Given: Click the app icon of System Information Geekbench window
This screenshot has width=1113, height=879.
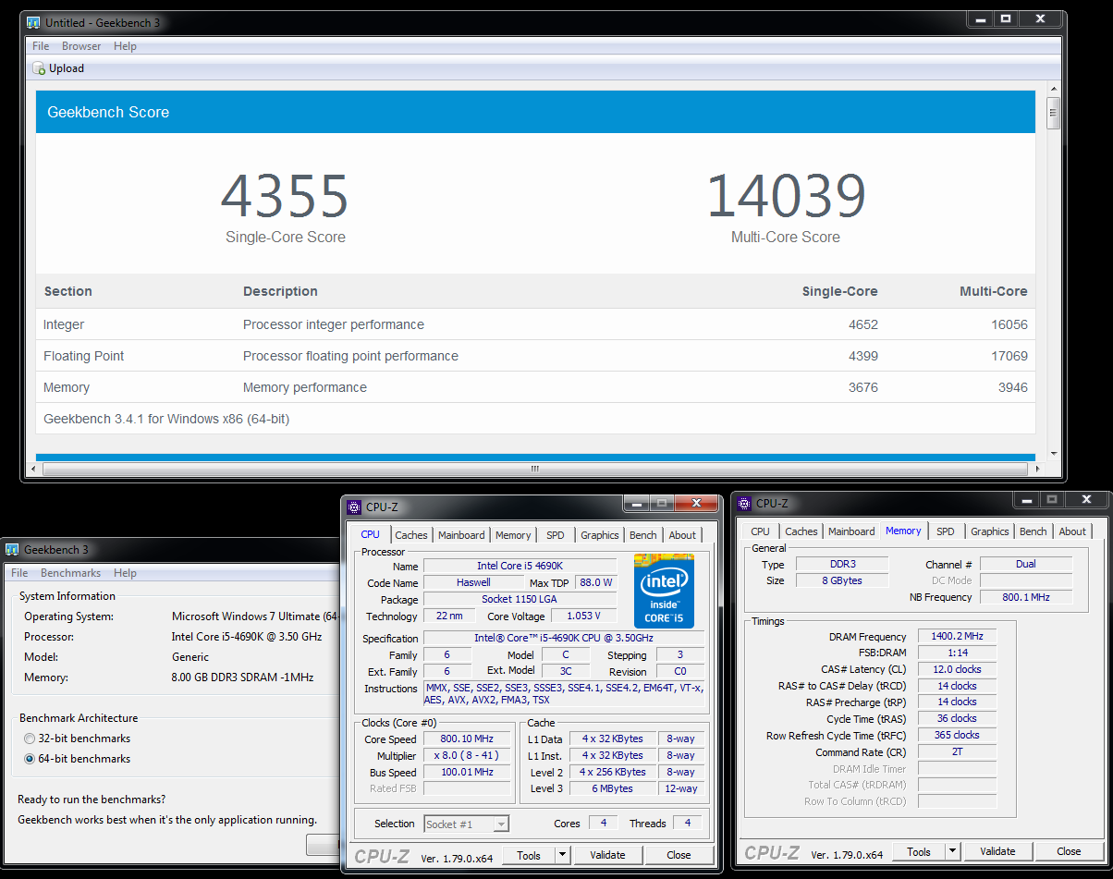Looking at the screenshot, I should [x=12, y=550].
